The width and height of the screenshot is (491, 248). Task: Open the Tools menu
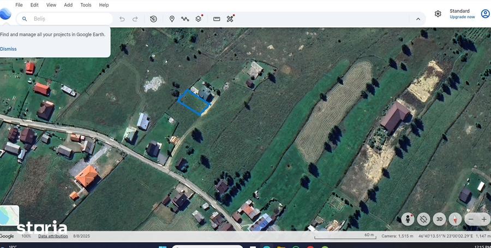86,5
